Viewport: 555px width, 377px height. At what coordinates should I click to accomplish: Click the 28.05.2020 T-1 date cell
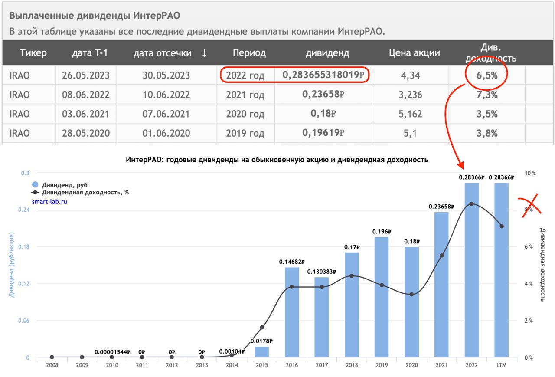point(86,133)
